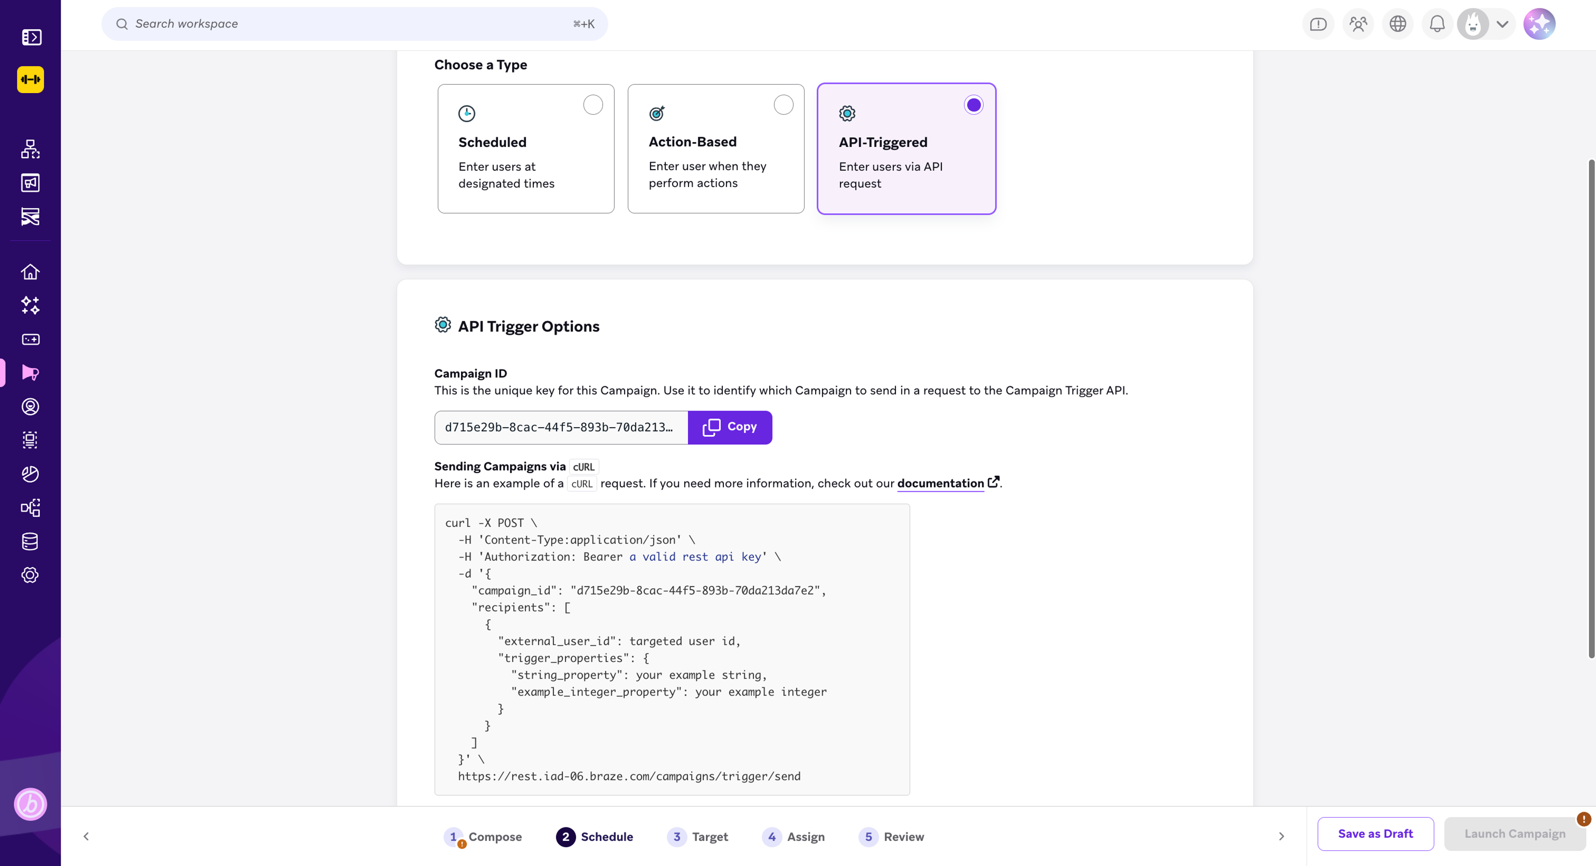
Task: Open the yellow workspace logo
Action: (30, 79)
